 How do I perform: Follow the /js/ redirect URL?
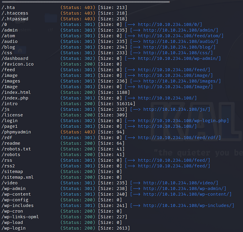pos(176,109)
